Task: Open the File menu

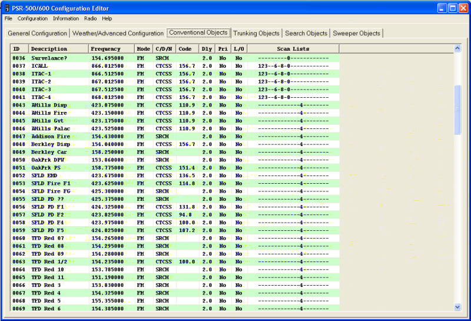Action: [8, 18]
